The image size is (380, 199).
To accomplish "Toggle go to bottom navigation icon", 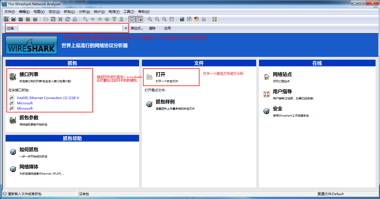I will (x=122, y=19).
